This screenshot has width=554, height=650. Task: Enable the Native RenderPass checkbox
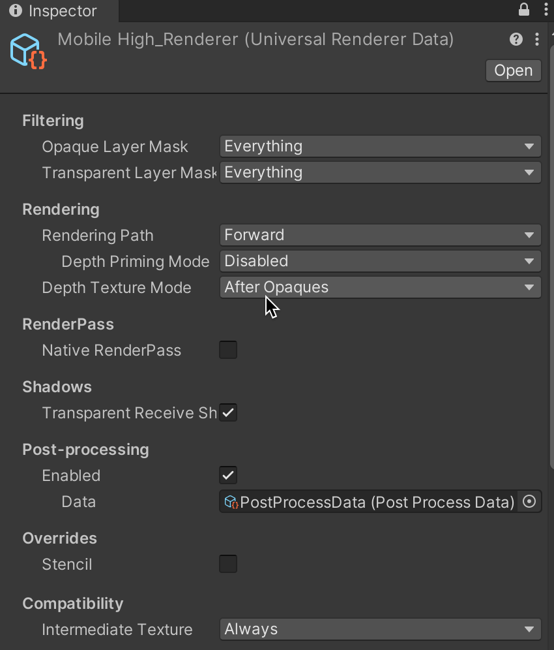[228, 350]
